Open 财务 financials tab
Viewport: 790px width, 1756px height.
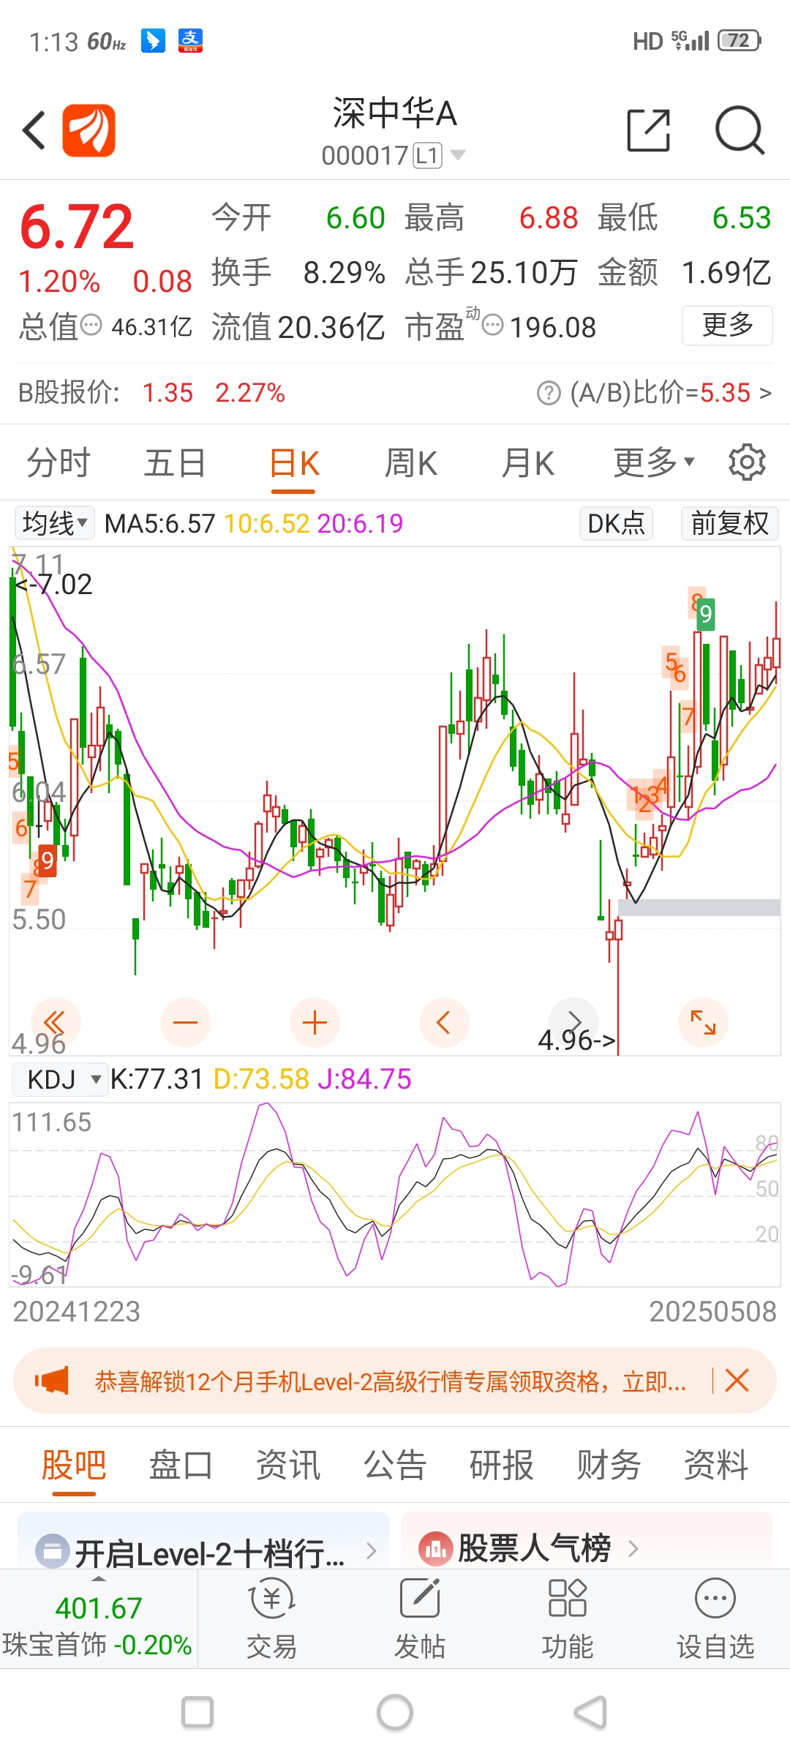click(x=609, y=1465)
